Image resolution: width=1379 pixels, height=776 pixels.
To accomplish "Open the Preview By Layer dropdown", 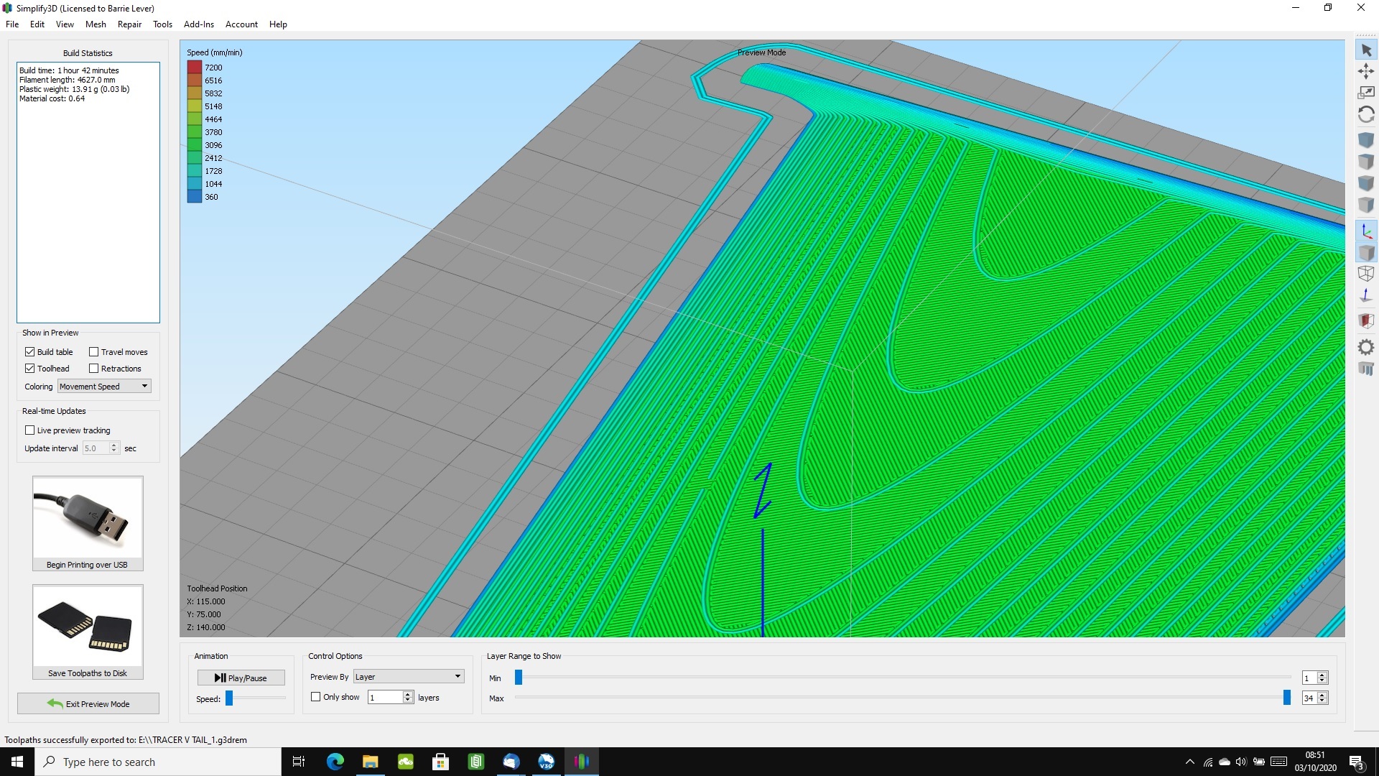I will [408, 677].
